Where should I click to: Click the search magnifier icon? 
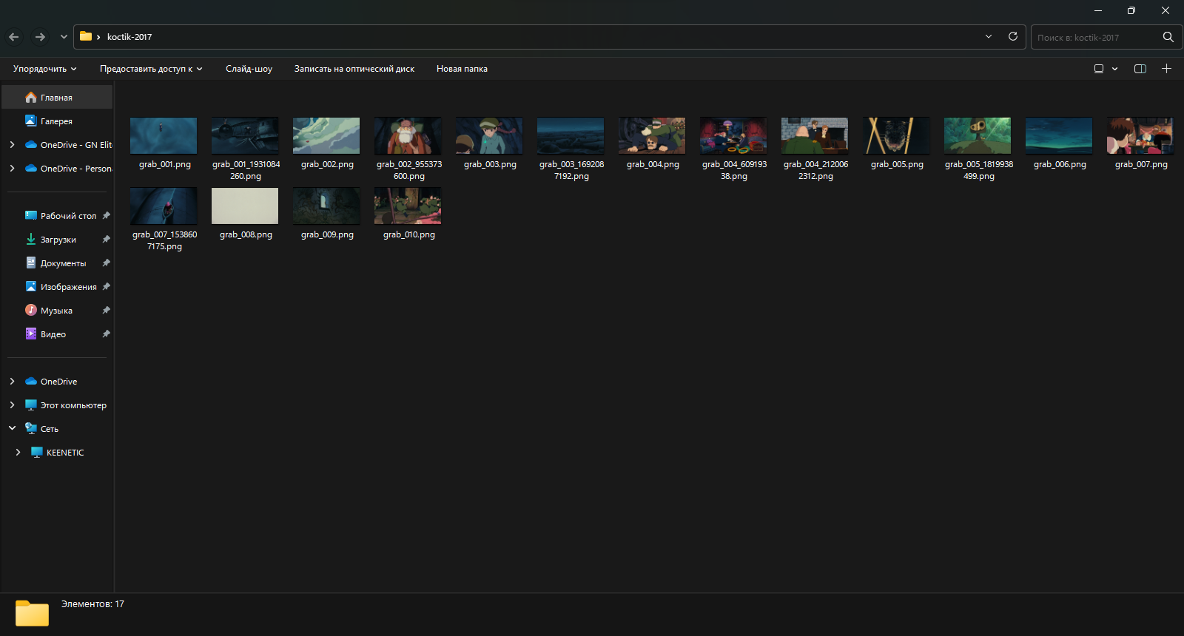(x=1168, y=37)
